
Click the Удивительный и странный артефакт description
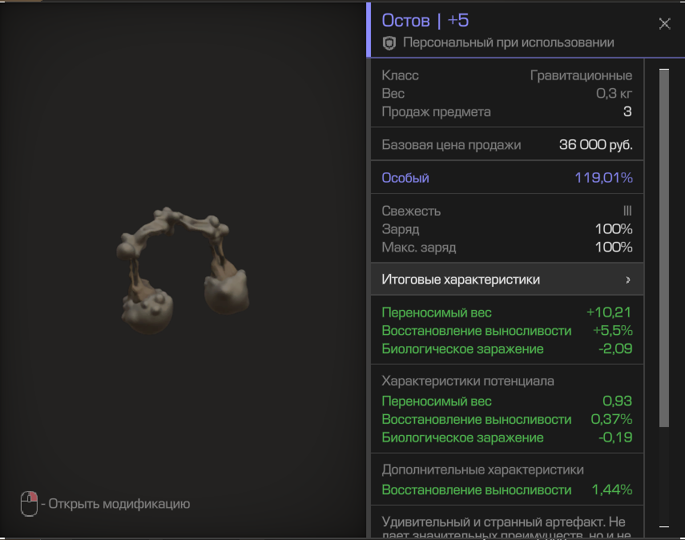pos(506,528)
